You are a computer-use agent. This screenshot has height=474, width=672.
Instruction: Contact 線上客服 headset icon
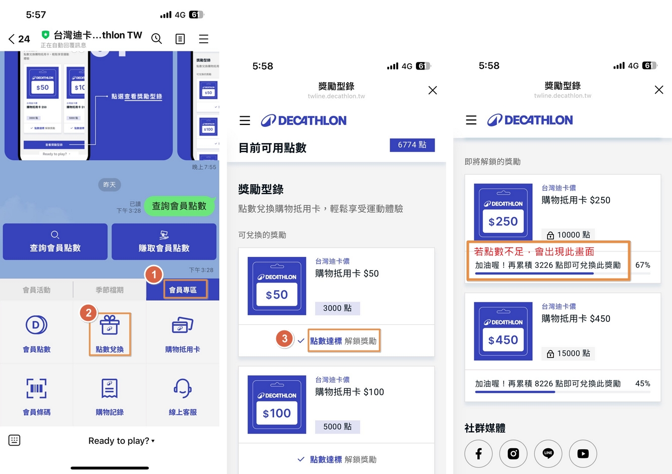pos(182,388)
